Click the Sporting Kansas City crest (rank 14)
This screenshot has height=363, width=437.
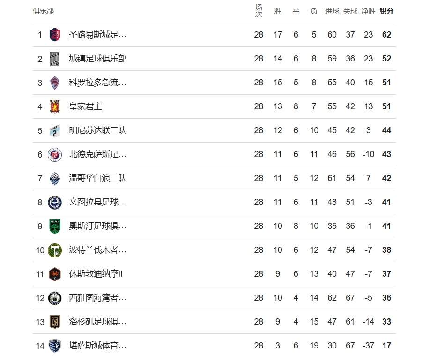[55, 346]
